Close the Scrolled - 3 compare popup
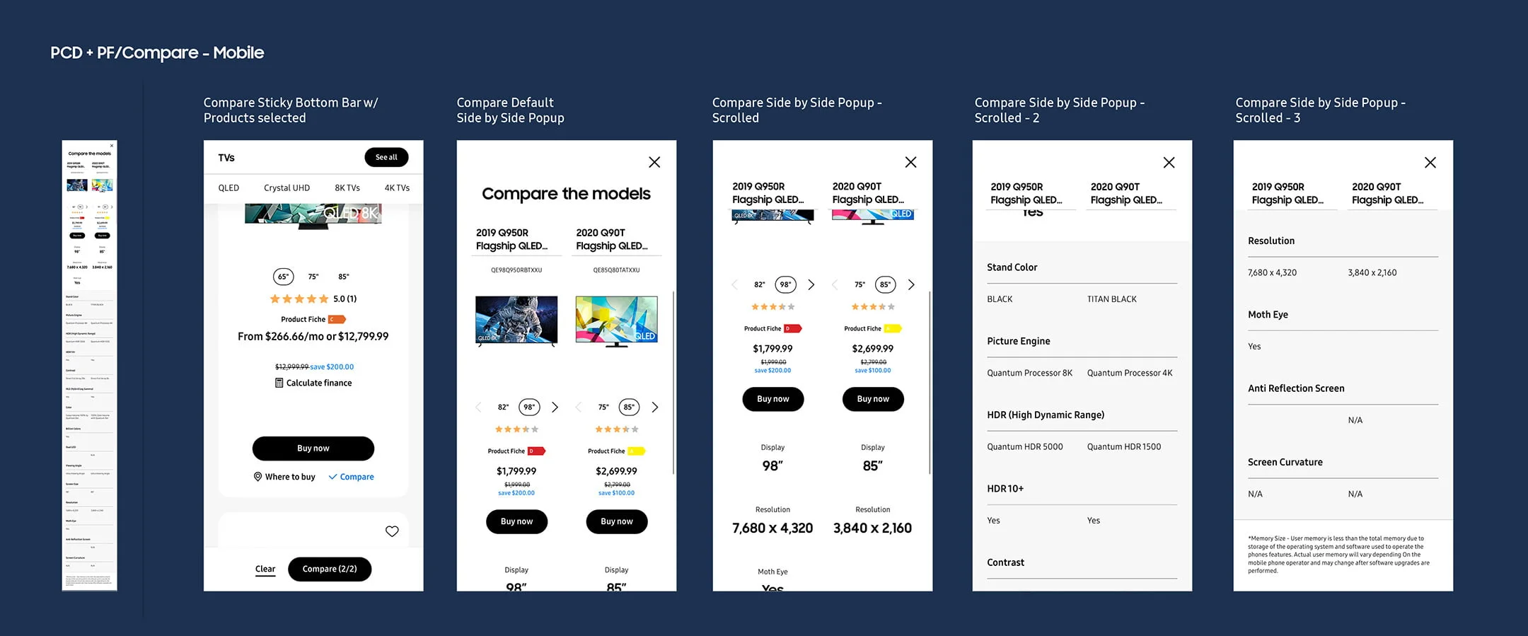The height and width of the screenshot is (636, 1528). pos(1430,163)
